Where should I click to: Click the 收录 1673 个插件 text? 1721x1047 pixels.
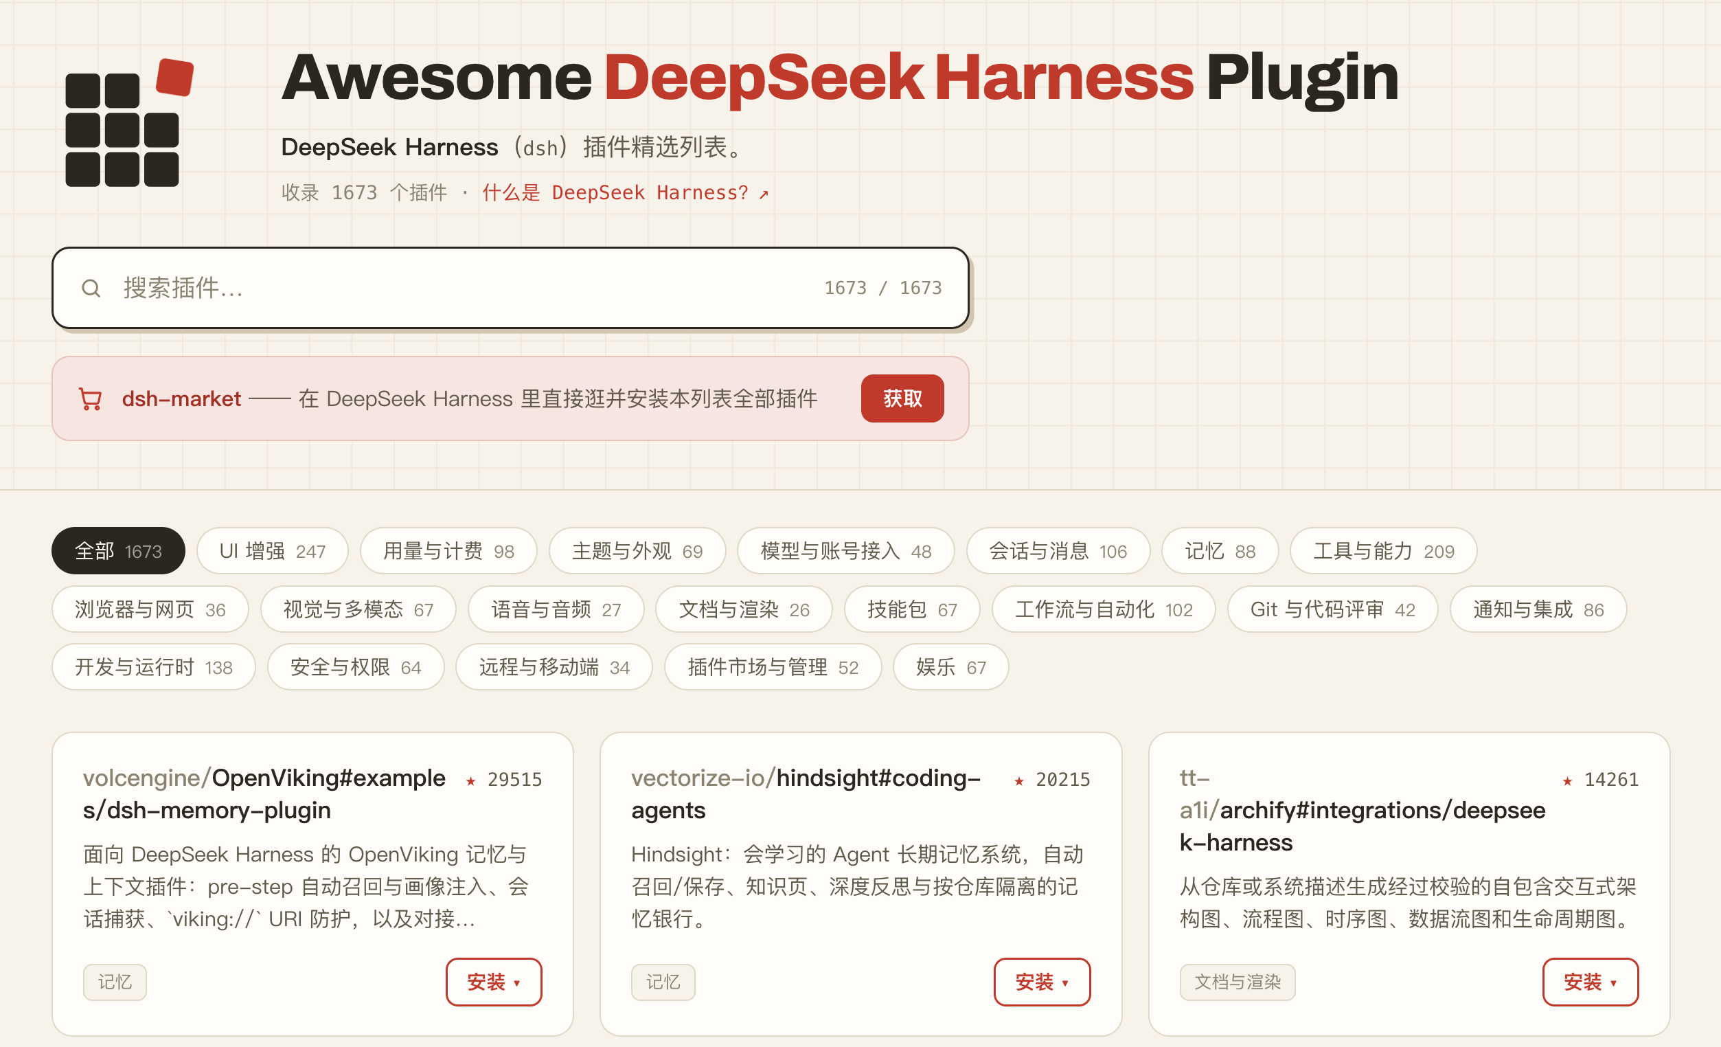(x=365, y=193)
